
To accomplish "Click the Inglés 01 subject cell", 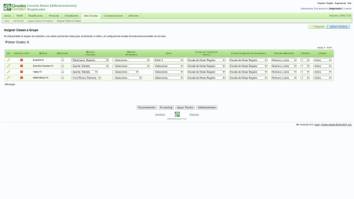I will pos(37,72).
